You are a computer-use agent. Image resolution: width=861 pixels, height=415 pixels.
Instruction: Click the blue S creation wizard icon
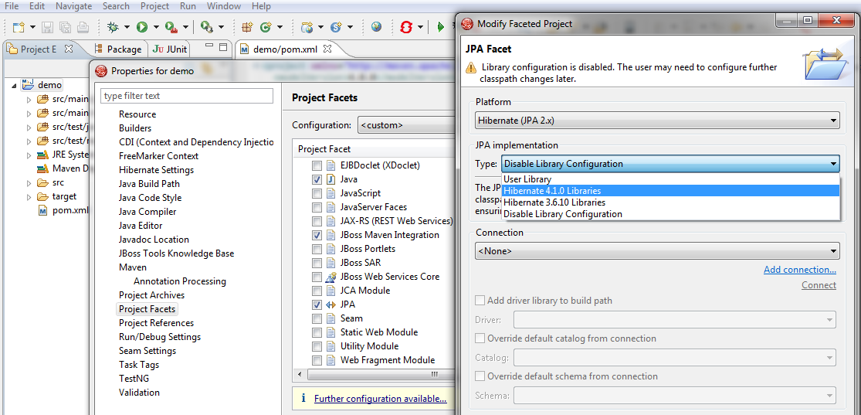[336, 26]
